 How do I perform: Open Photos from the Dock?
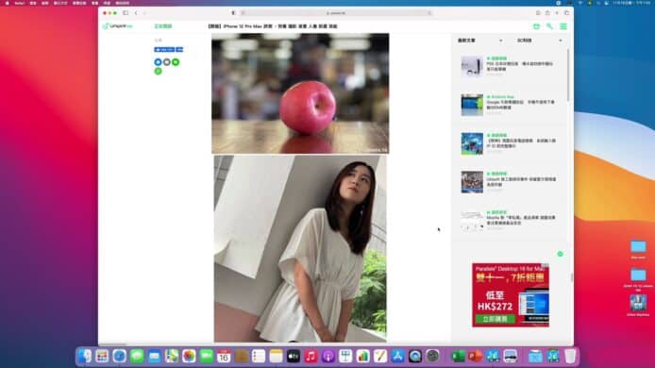(x=189, y=357)
